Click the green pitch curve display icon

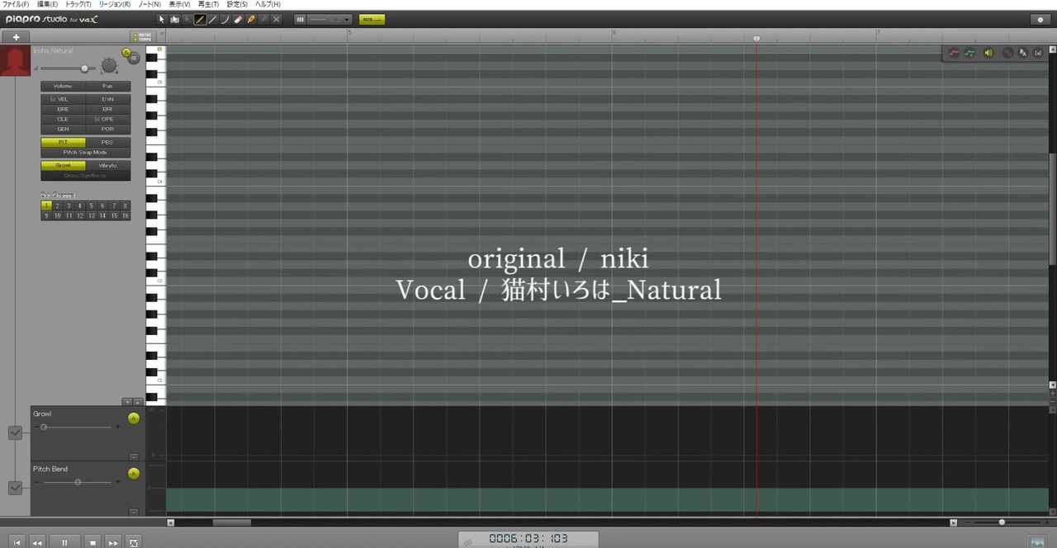969,53
